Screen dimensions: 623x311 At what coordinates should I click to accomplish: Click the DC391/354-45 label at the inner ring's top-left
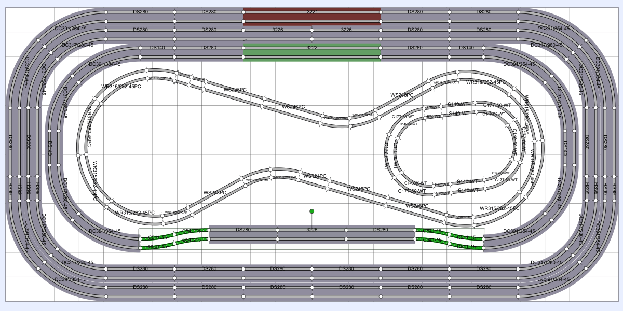point(105,64)
